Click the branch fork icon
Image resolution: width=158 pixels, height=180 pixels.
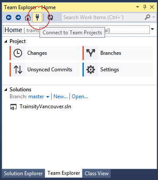91,53
